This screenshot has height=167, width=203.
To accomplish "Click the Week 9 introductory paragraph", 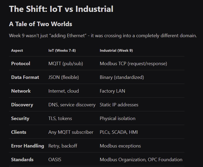I will [x=103, y=36].
